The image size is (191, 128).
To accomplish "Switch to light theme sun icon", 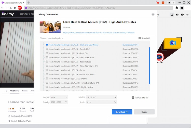I will (x=169, y=3).
